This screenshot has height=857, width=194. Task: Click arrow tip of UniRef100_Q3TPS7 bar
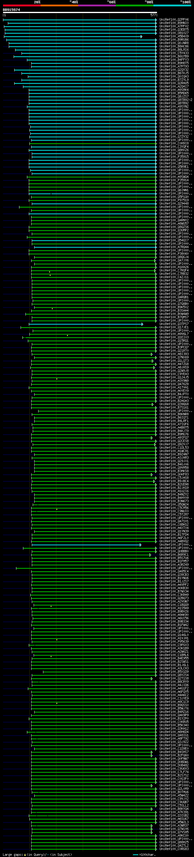[x=142, y=324]
